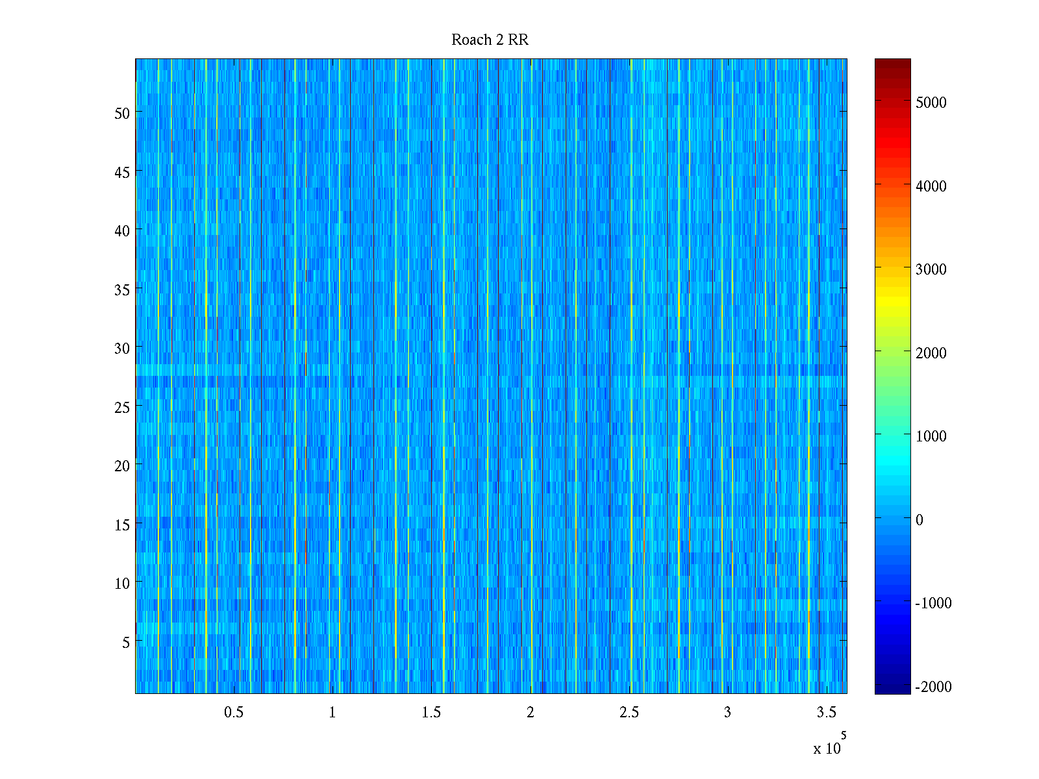Image resolution: width=1039 pixels, height=779 pixels.
Task: Pick the yellow band in the colorbar
Action: [x=892, y=305]
